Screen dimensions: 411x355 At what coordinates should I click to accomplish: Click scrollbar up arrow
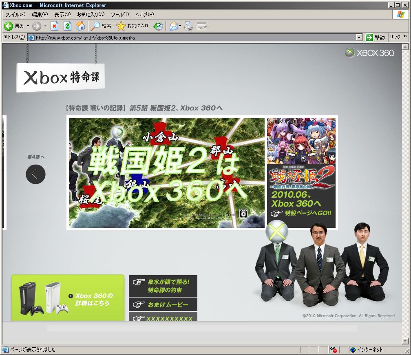tap(405, 46)
